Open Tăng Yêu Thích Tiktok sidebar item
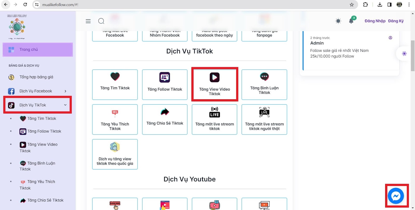The height and width of the screenshot is (210, 415). click(x=38, y=185)
